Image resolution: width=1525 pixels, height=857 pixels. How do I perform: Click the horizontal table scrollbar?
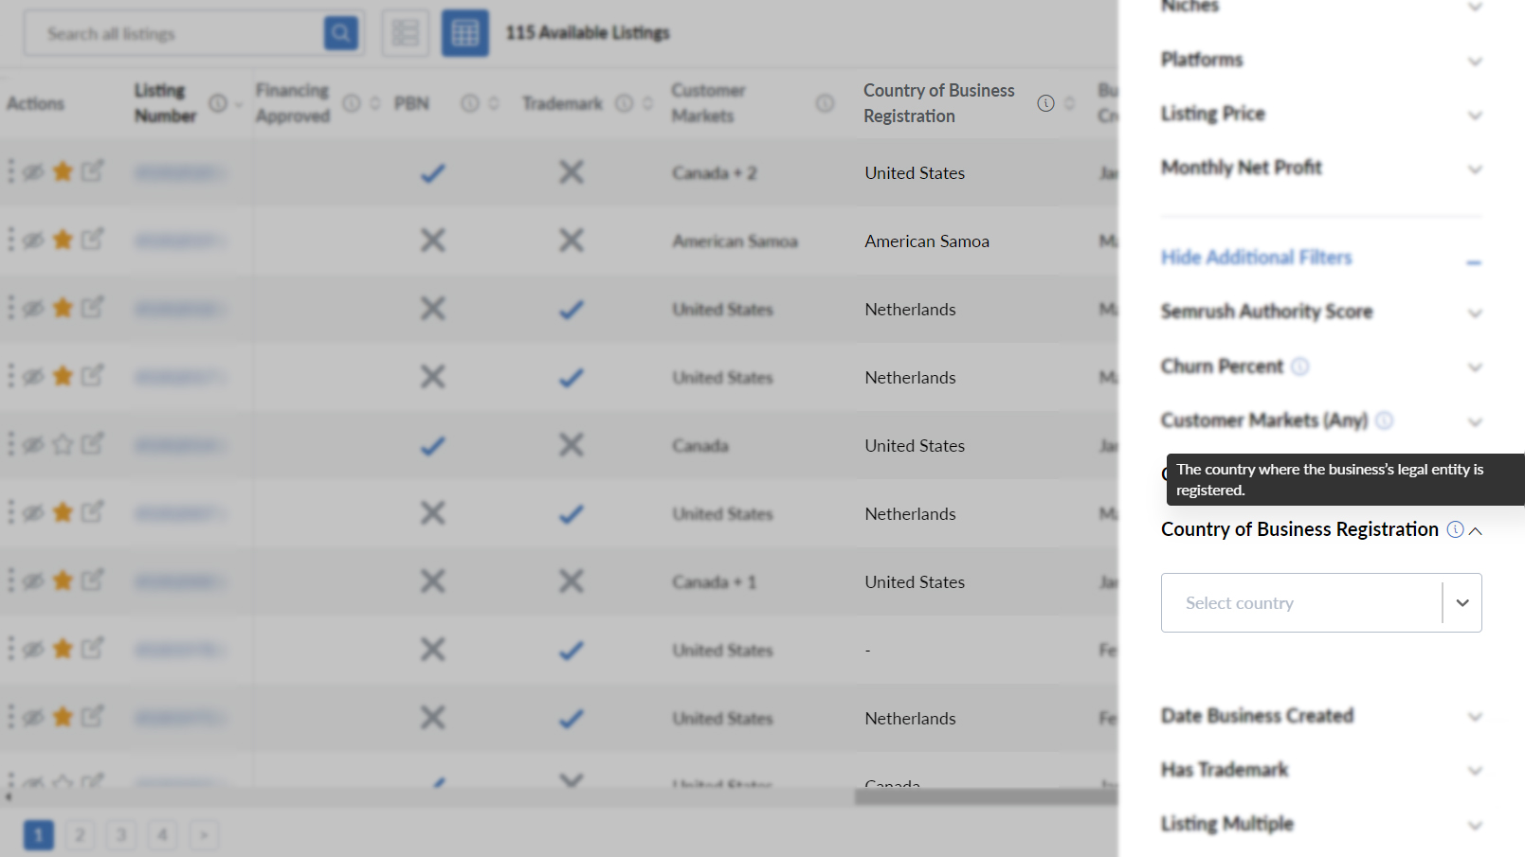tap(986, 797)
